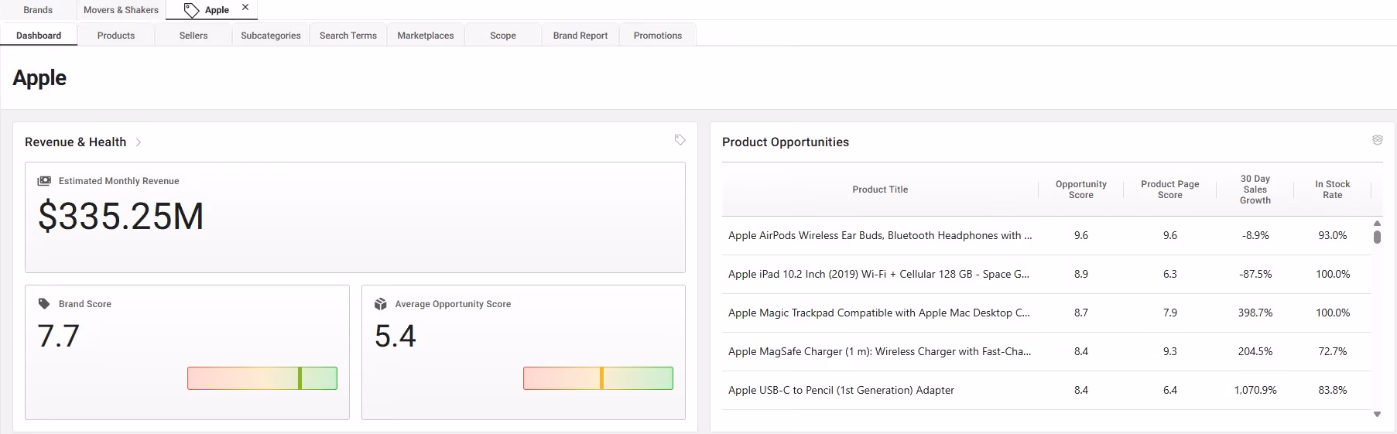
Task: Click the 7.9 product page score cell
Action: [x=1170, y=313]
